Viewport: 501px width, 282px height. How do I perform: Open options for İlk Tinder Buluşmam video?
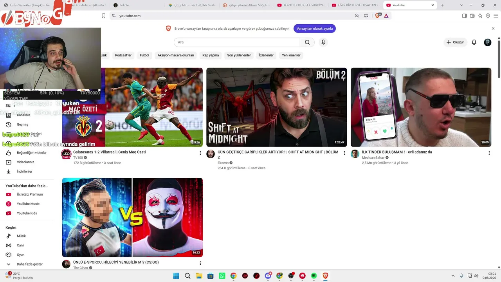pos(489,153)
